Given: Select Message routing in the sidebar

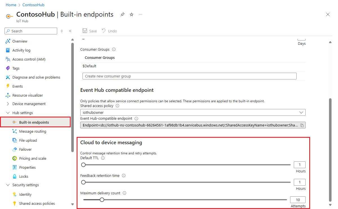Looking at the screenshot, I should (29, 131).
